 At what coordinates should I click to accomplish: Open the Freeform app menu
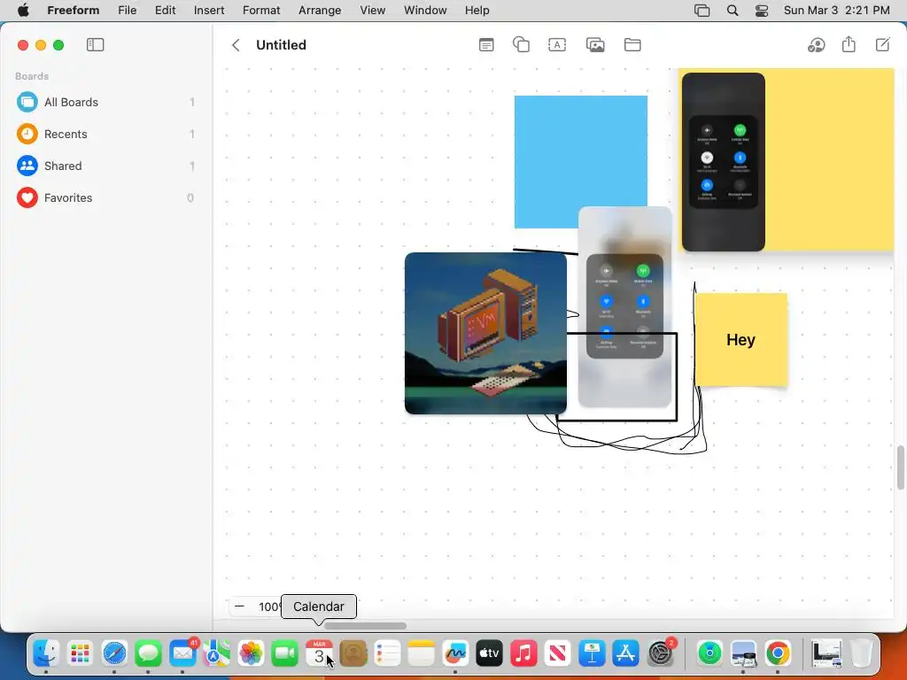click(x=74, y=11)
